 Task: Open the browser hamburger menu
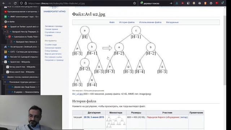222,3
